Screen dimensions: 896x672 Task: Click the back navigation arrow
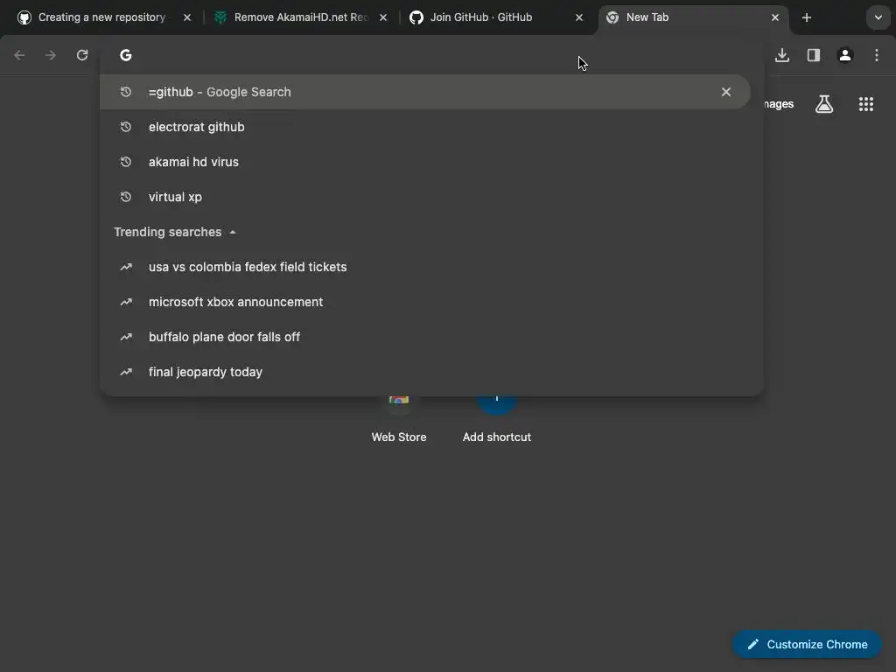[19, 55]
